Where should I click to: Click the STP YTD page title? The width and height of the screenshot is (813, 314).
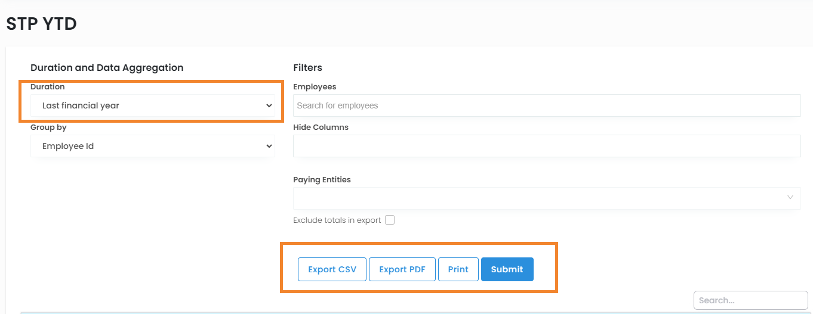click(x=42, y=24)
